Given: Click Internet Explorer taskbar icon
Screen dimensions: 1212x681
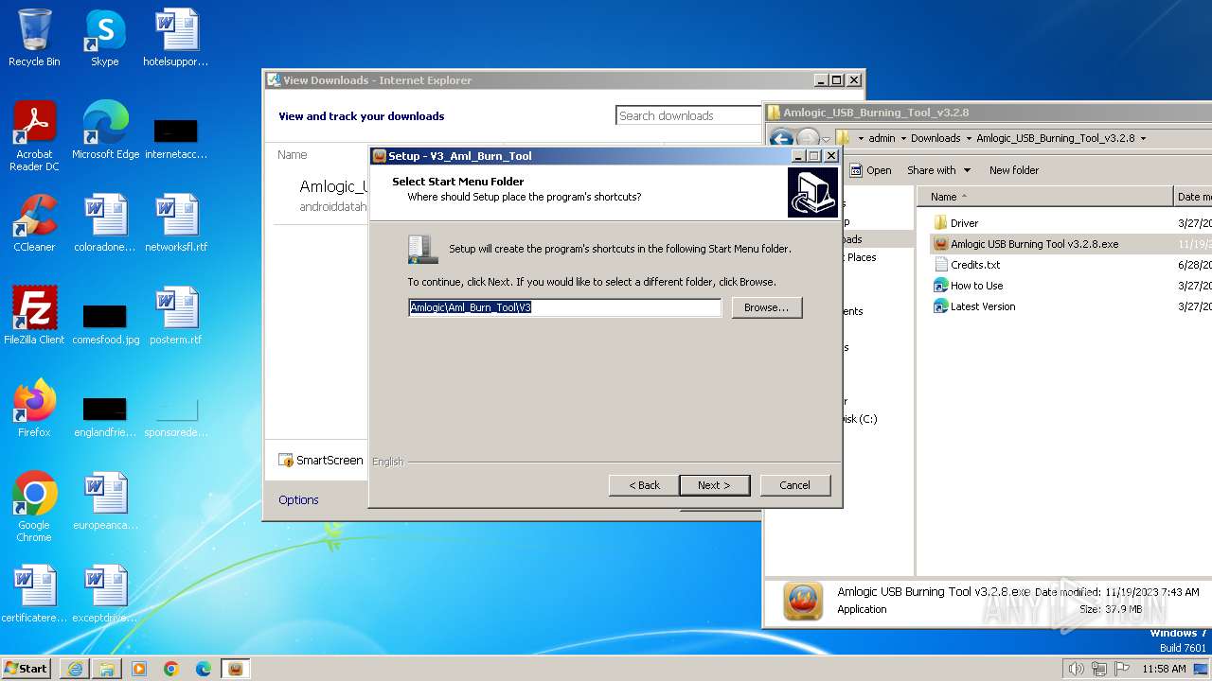Looking at the screenshot, I should (x=75, y=669).
